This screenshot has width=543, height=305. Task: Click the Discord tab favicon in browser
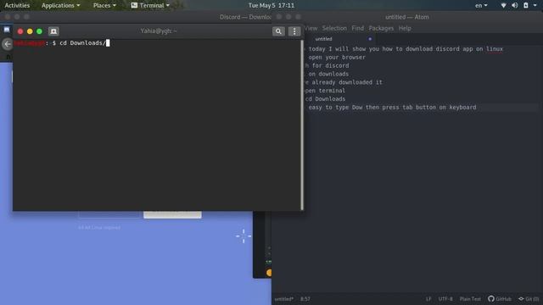pos(7,30)
